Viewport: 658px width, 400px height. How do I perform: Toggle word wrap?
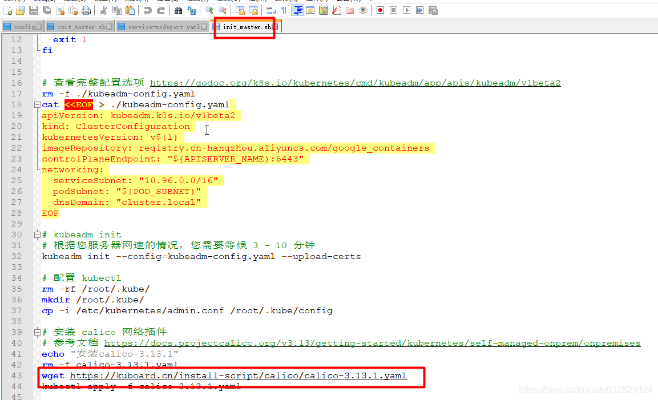click(271, 10)
